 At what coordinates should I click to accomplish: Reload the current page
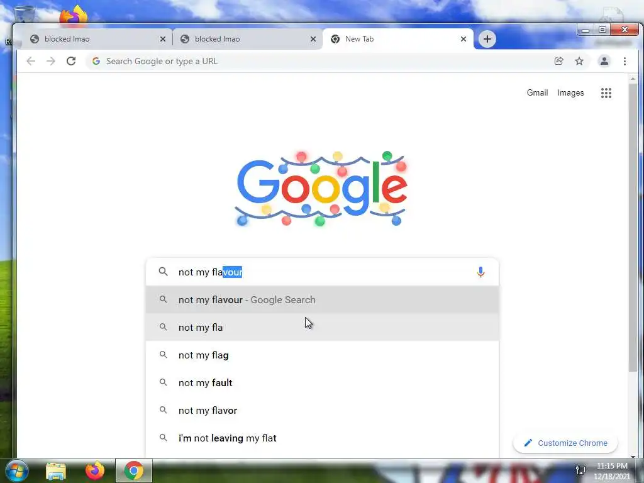(71, 61)
